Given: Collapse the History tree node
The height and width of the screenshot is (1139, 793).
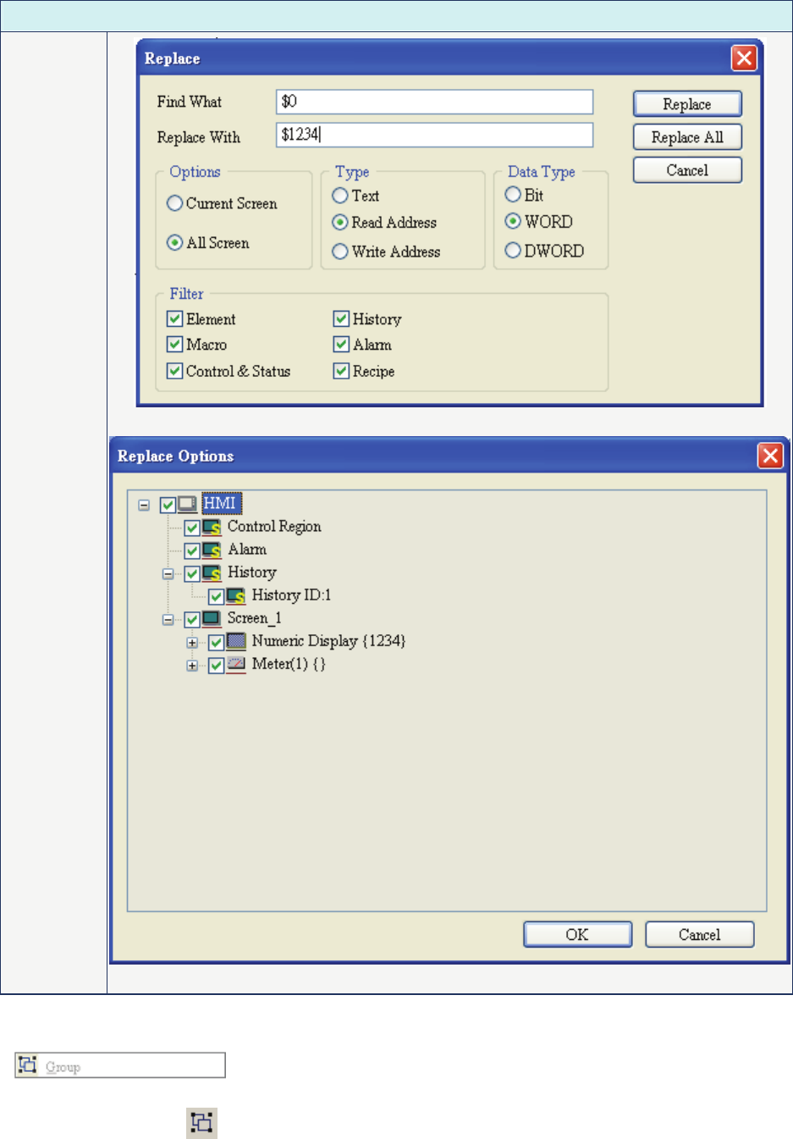Looking at the screenshot, I should [168, 573].
